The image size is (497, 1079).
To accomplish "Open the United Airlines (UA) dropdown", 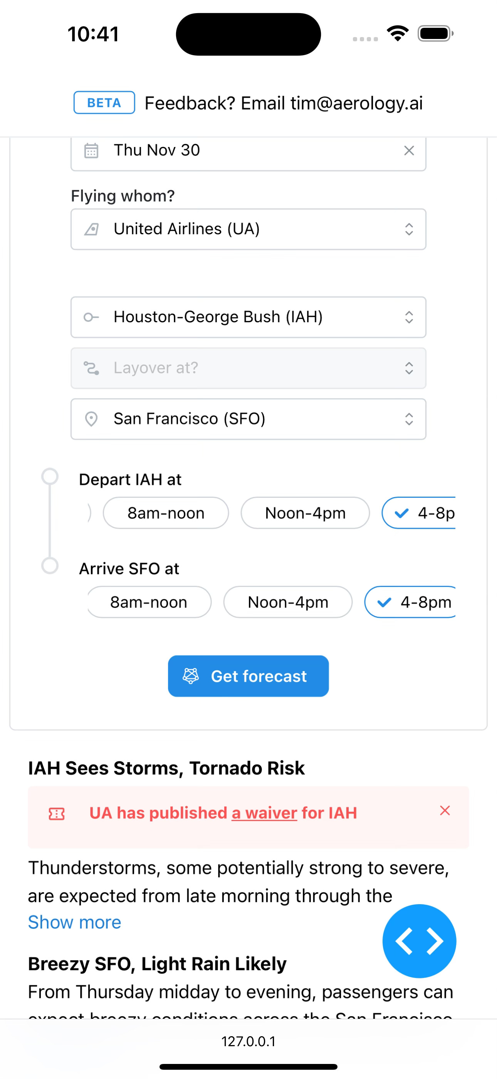I will pos(248,229).
